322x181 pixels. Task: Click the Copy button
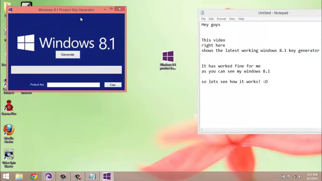(113, 85)
